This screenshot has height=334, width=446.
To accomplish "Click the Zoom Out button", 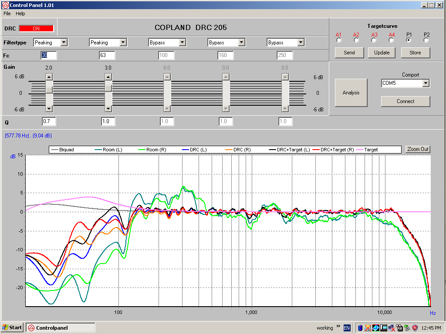I will (x=418, y=149).
